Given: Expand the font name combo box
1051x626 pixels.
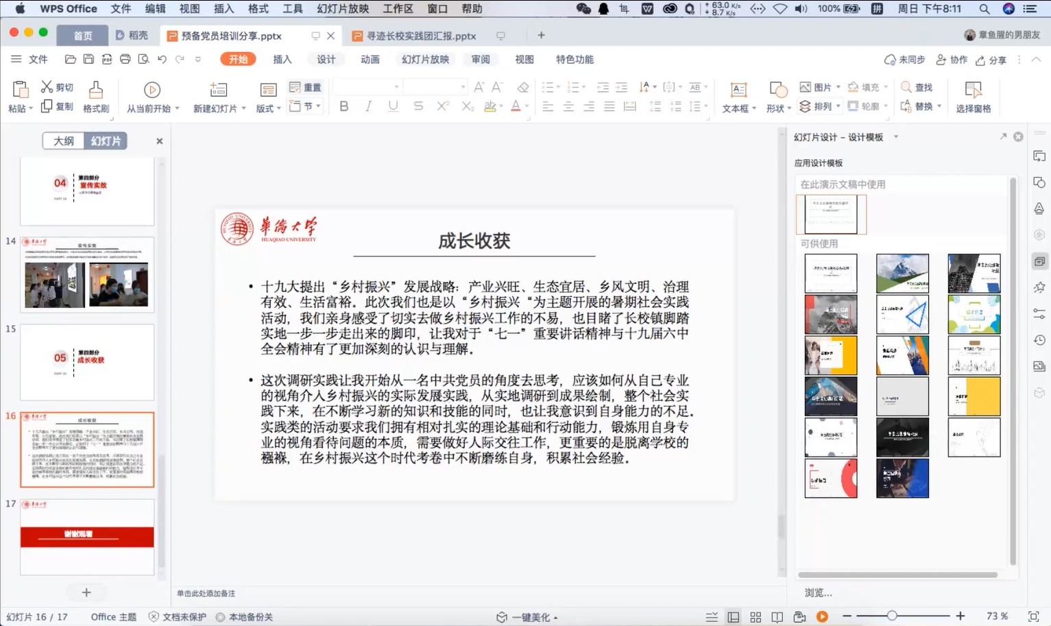Looking at the screenshot, I should tap(396, 87).
